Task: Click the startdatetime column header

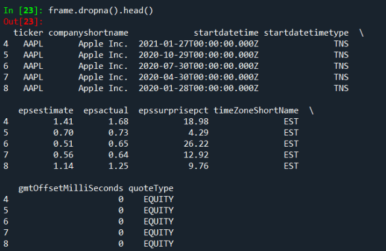Action: tap(226, 33)
